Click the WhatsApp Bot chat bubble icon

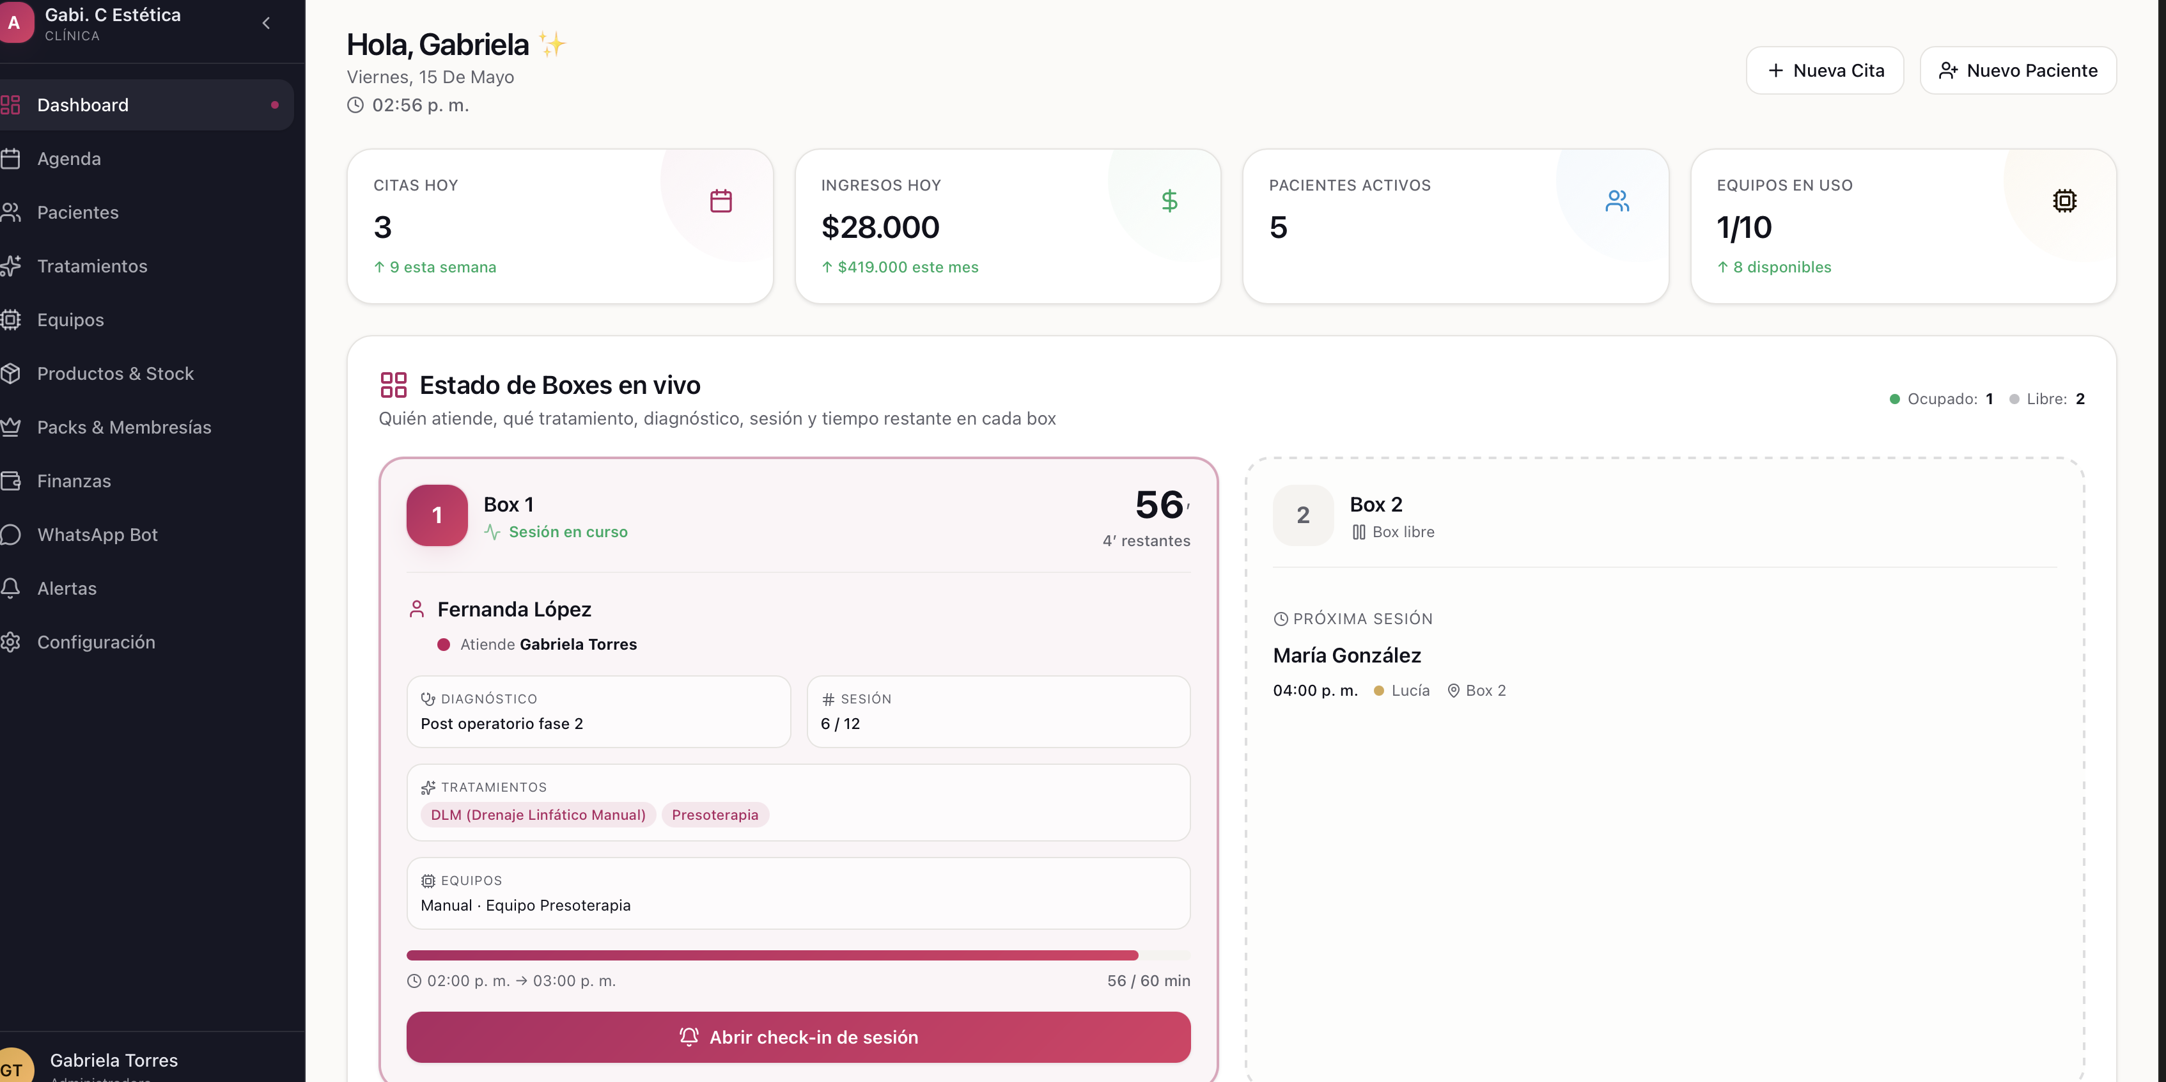pos(10,535)
